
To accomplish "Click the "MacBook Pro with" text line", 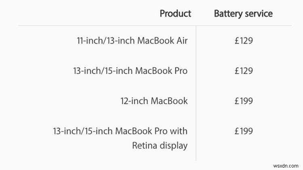I will pos(120,131).
